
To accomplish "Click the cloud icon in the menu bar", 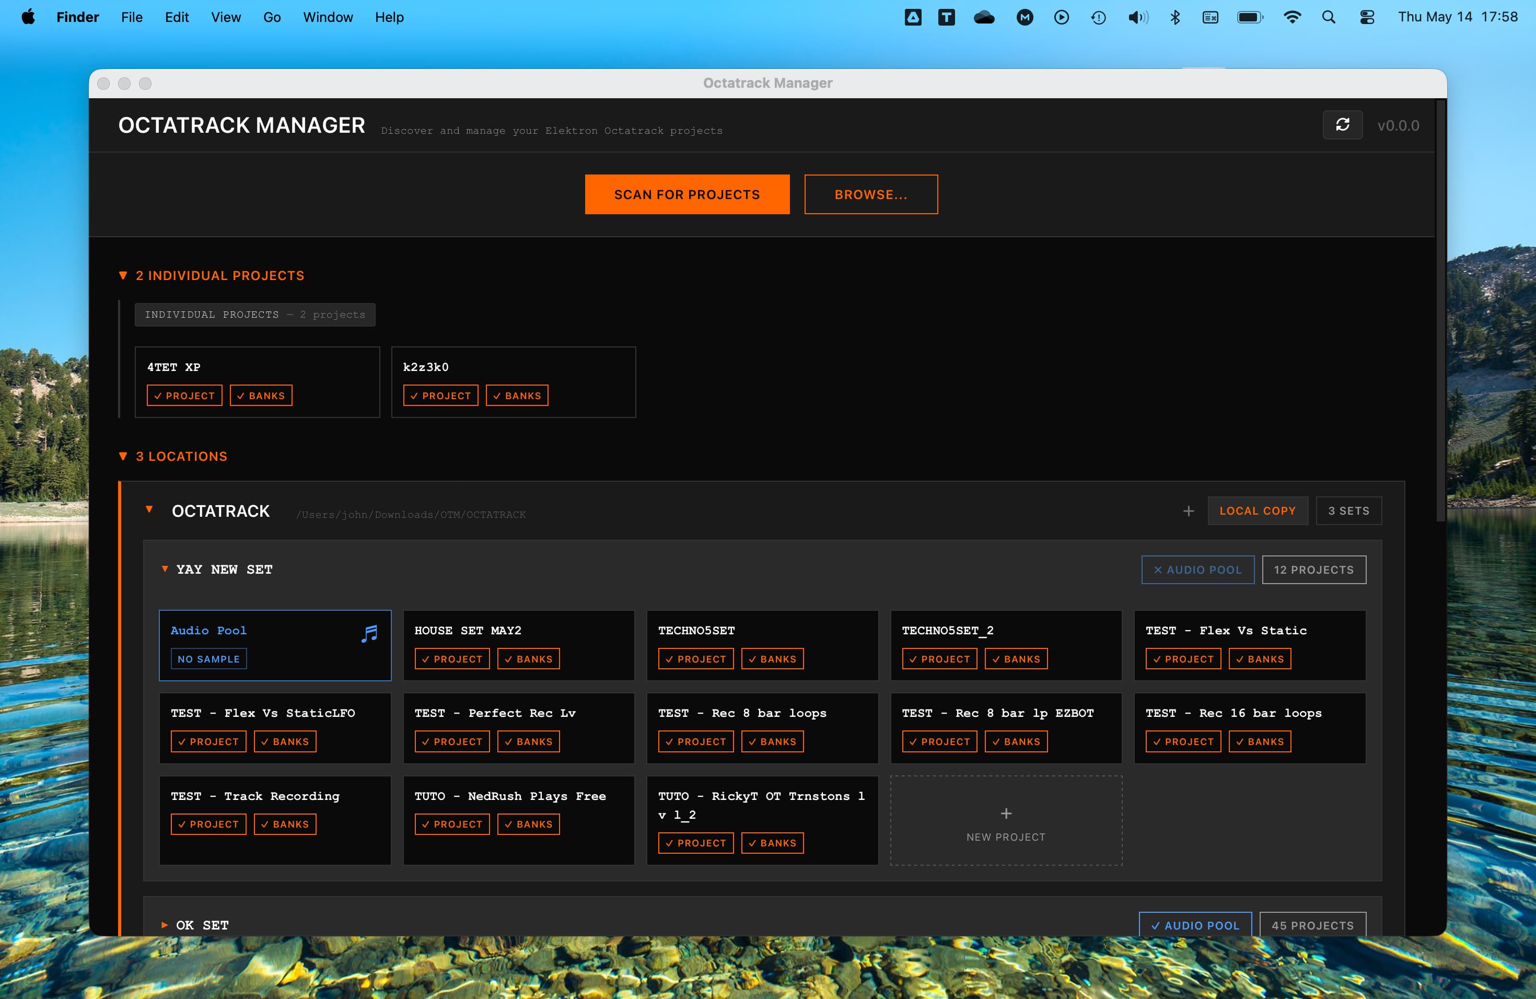I will click(984, 17).
